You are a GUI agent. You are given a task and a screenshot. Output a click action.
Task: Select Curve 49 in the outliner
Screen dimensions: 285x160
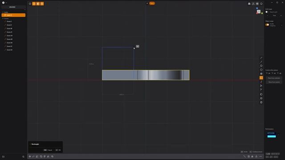click(x=9, y=39)
